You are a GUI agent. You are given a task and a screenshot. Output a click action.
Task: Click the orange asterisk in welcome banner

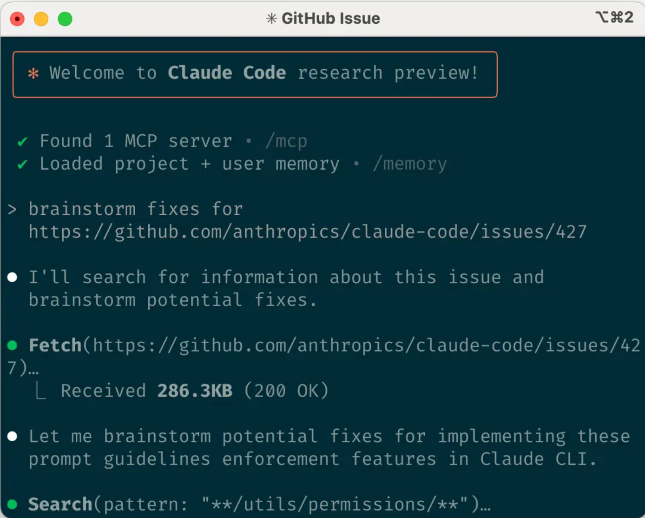(33, 73)
